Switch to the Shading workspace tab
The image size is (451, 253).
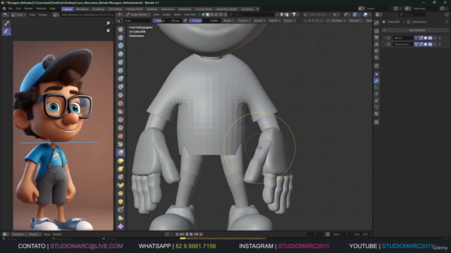(x=152, y=9)
